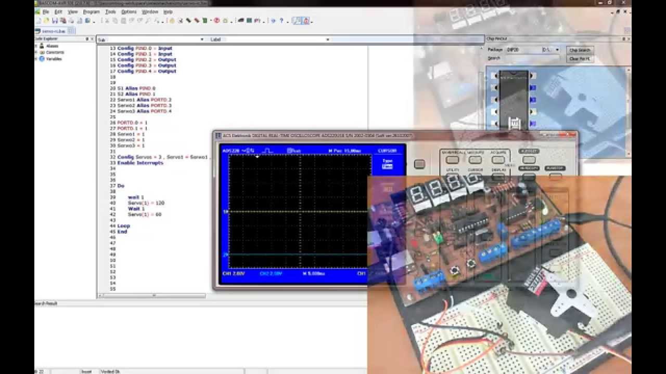Click the Save floppy disk icon
Image resolution: width=666 pixels, height=374 pixels.
tap(55, 21)
